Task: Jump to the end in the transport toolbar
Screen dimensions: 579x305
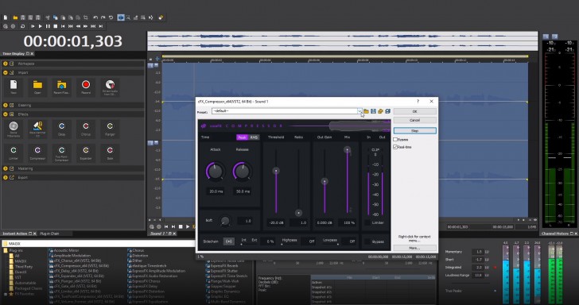Action: (101, 26)
